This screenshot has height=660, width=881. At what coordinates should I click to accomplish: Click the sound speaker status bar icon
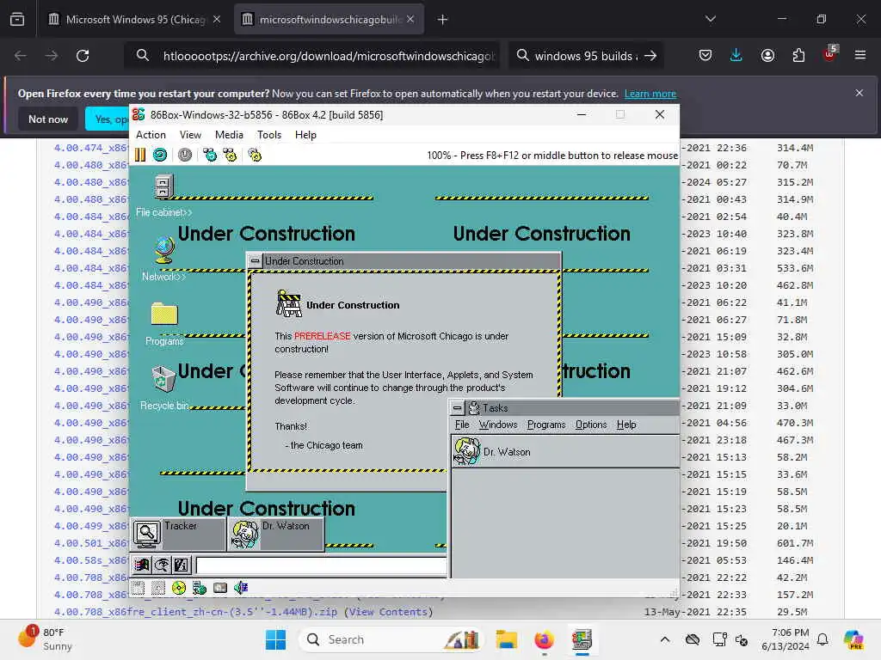(x=241, y=588)
